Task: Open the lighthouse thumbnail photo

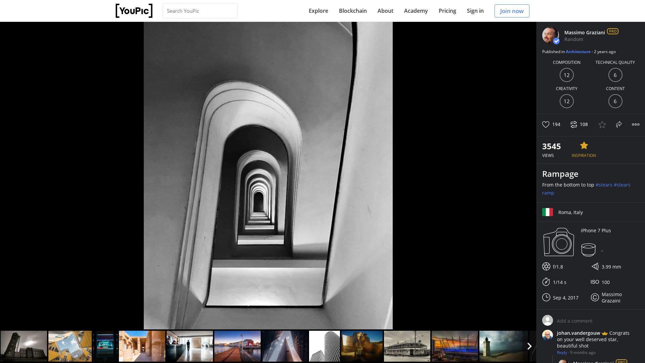Action: (503, 346)
